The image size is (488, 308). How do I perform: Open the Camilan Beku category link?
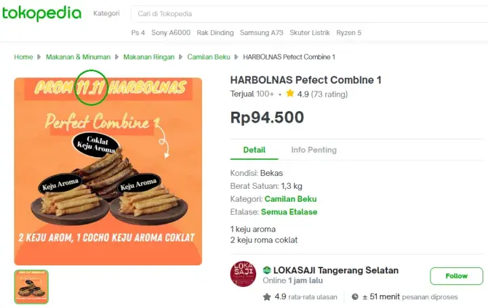(x=291, y=199)
